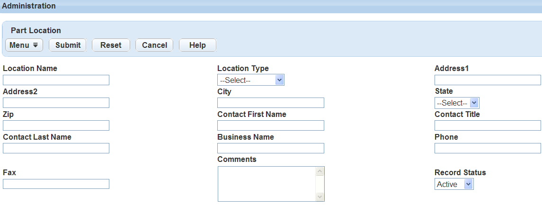The width and height of the screenshot is (542, 205).
Task: Click the Contact Last Name field
Action: point(56,148)
